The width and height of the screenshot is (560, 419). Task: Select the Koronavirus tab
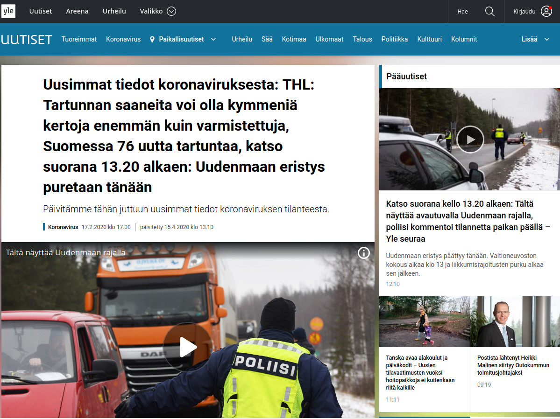coord(123,40)
